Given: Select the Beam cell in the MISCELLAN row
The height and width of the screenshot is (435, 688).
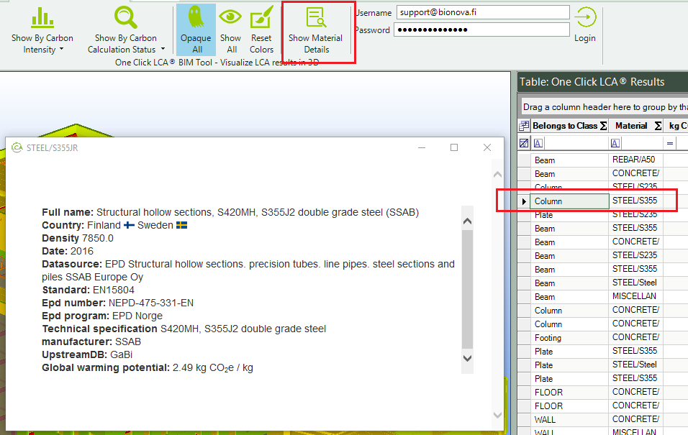Looking at the screenshot, I should [569, 297].
